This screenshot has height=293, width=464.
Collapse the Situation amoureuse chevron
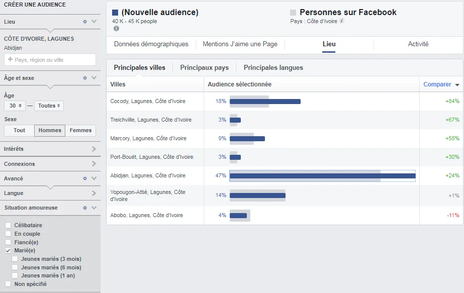tap(94, 208)
